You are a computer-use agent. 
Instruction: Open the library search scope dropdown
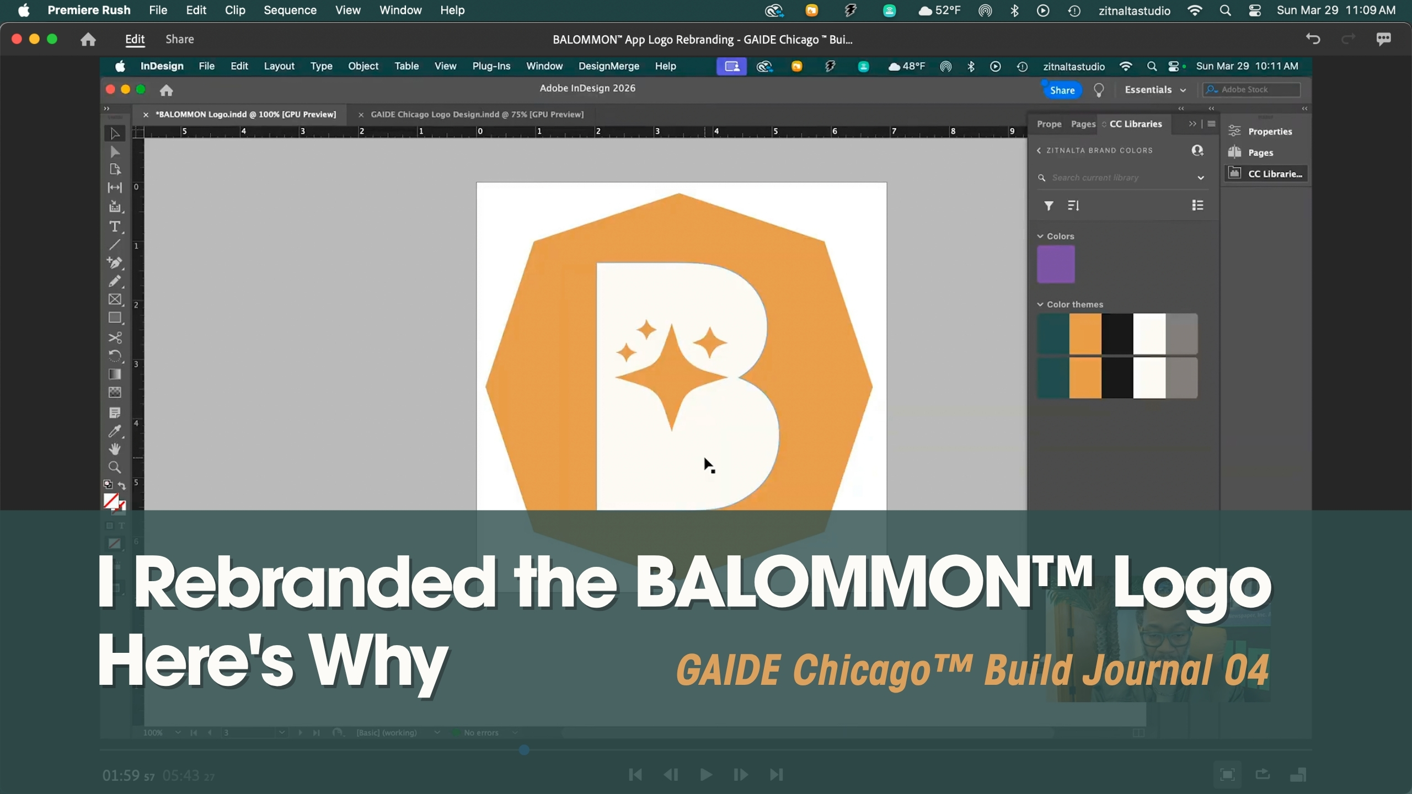pyautogui.click(x=1200, y=178)
